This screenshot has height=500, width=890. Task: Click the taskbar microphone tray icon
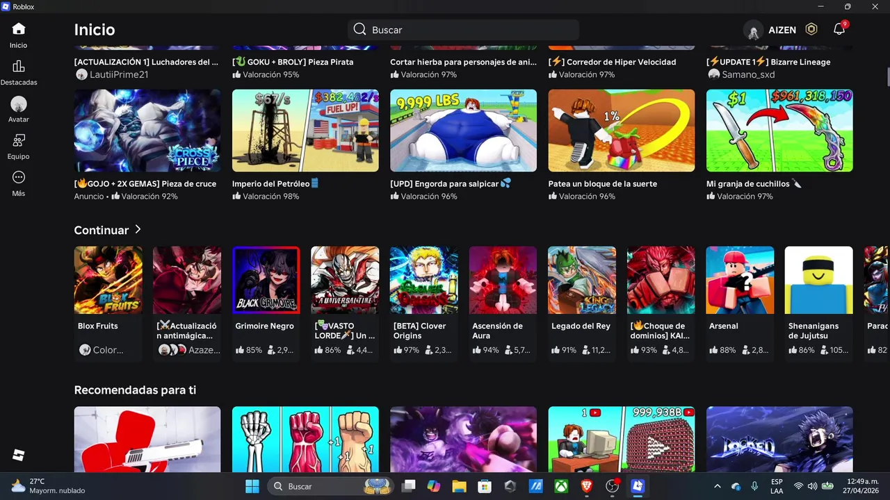[x=754, y=486]
